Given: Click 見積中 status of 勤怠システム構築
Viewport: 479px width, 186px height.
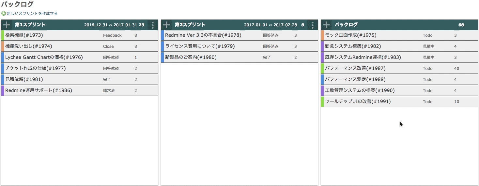Looking at the screenshot, I should coord(429,46).
